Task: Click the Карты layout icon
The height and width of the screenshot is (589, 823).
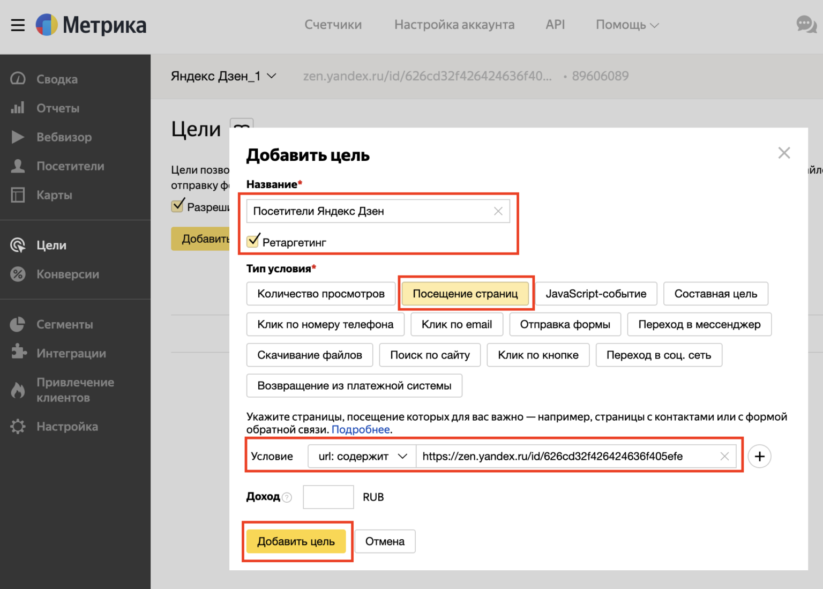Action: [18, 195]
